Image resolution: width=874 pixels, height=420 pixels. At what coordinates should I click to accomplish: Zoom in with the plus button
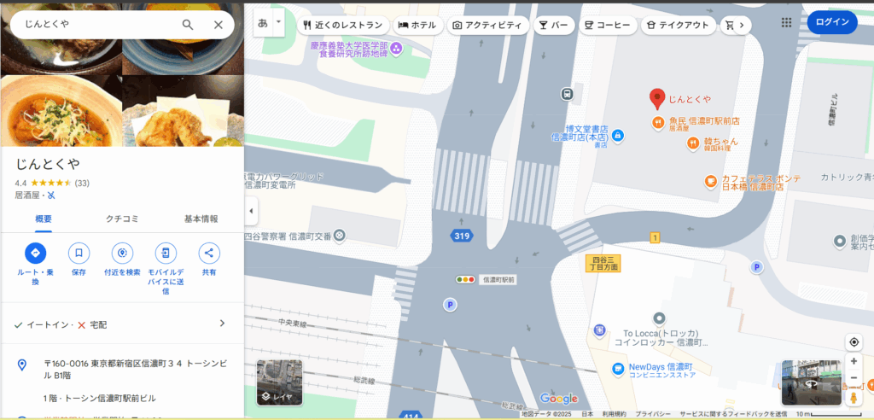(854, 361)
